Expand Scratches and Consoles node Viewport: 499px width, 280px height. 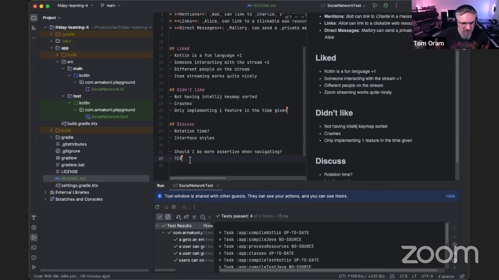(x=46, y=199)
